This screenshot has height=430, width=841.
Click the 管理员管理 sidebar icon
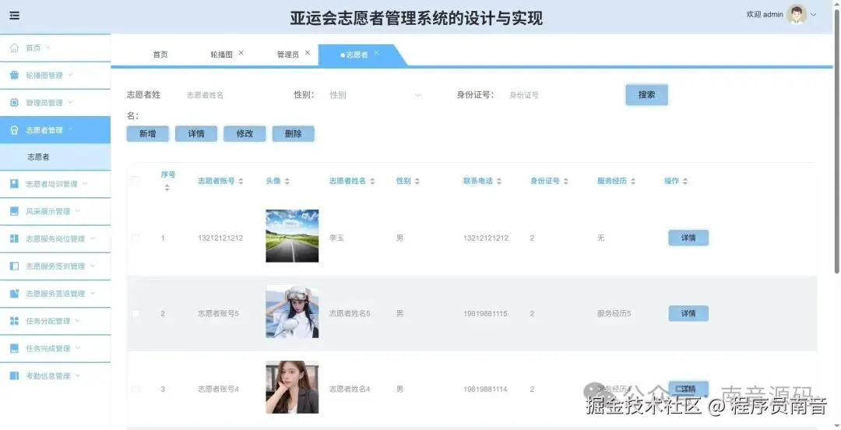[x=15, y=103]
